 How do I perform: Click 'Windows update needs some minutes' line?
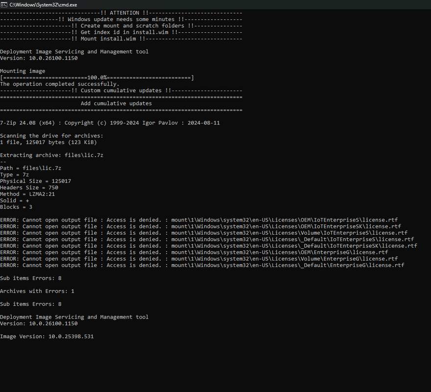[x=121, y=19]
